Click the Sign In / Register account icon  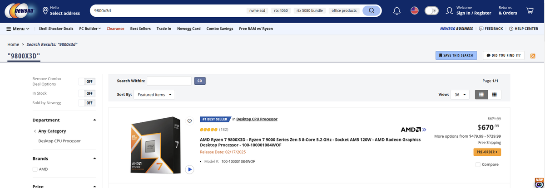pyautogui.click(x=449, y=10)
